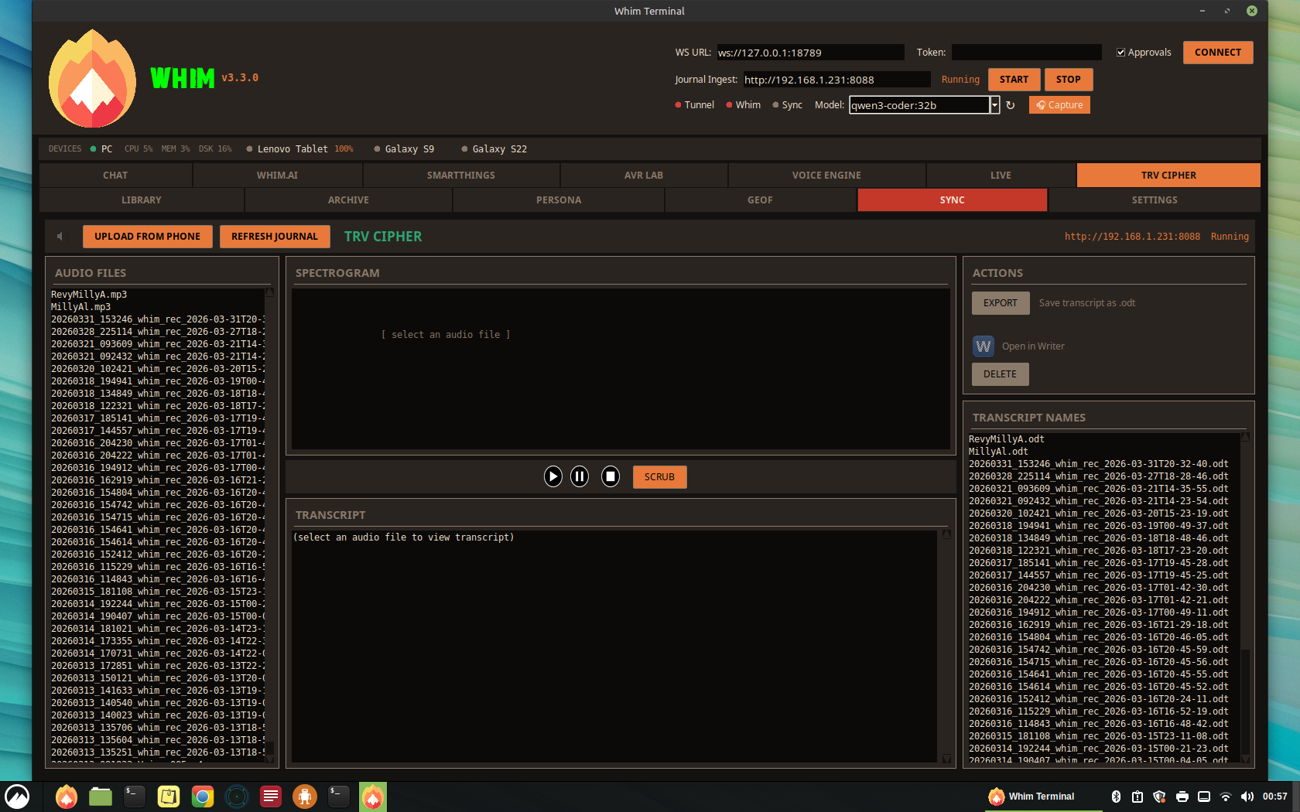Screen dimensions: 1300x812
Task: Click the Capture button with camera icon
Action: [1059, 104]
